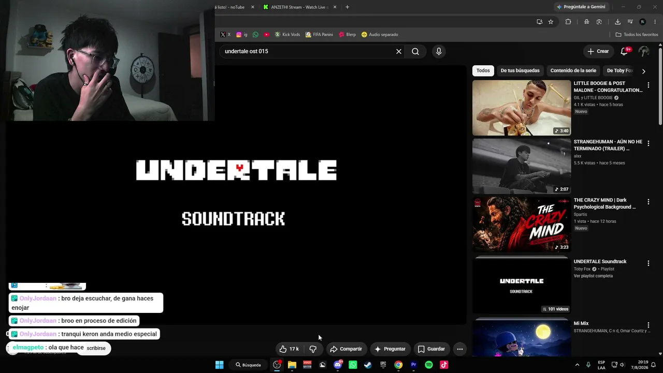Open LITTLE BOOGIE & POST MALONE video thumbnail
The width and height of the screenshot is (663, 373).
[x=522, y=108]
